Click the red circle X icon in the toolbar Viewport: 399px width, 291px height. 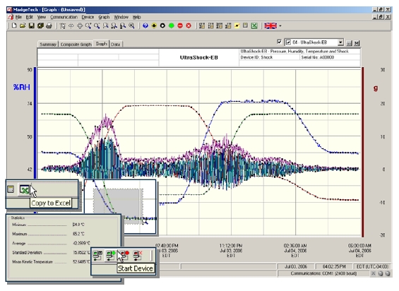click(x=189, y=25)
